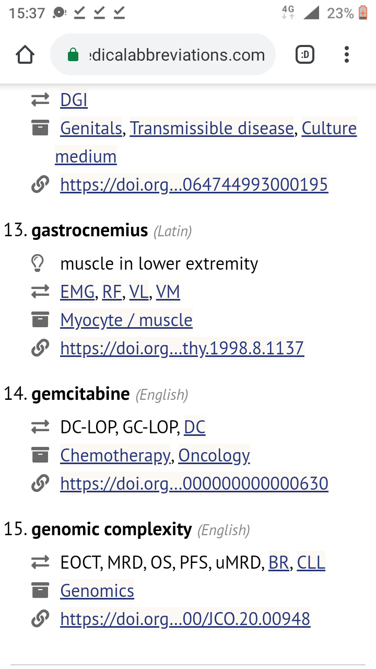
Task: Open the Oncology category link
Action: 214,455
